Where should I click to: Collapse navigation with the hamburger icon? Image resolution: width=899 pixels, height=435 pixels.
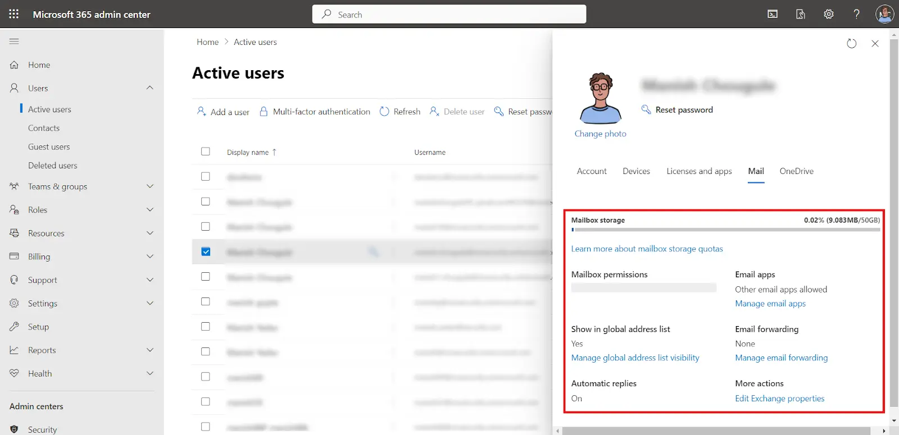point(14,41)
